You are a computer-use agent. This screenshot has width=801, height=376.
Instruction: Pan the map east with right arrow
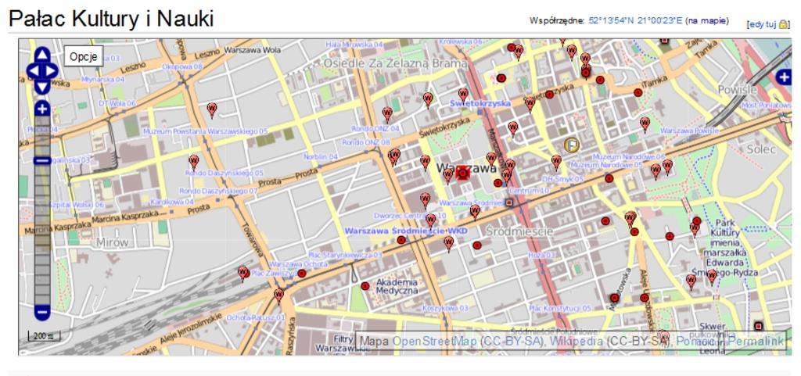pos(51,71)
